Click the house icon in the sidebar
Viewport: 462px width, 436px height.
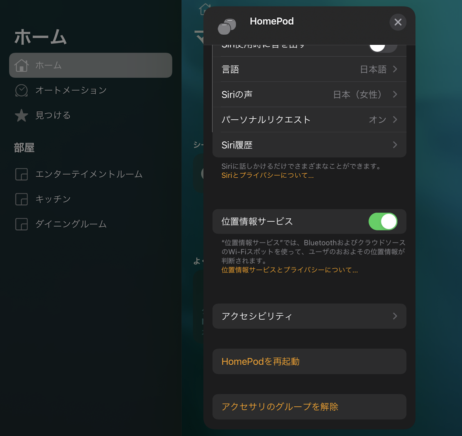tap(22, 65)
